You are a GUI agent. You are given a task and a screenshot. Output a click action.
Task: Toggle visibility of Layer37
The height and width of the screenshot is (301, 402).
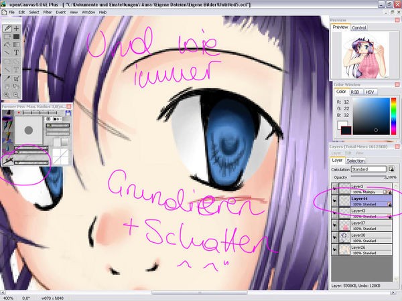(335, 225)
